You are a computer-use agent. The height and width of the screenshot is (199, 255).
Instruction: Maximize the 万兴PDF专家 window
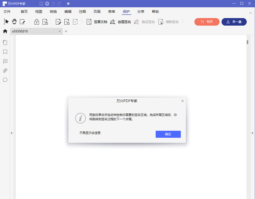(242, 4)
